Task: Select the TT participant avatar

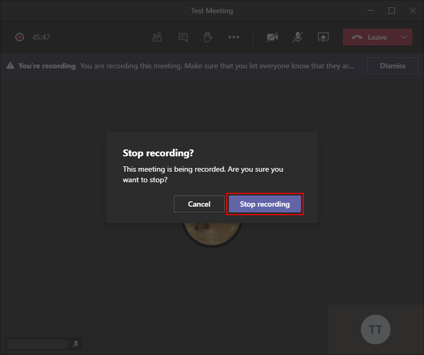Action: 376,330
